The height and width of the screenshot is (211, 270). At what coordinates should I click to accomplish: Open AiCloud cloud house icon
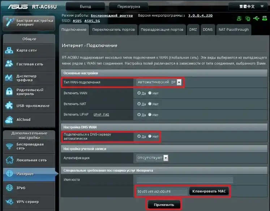point(9,119)
